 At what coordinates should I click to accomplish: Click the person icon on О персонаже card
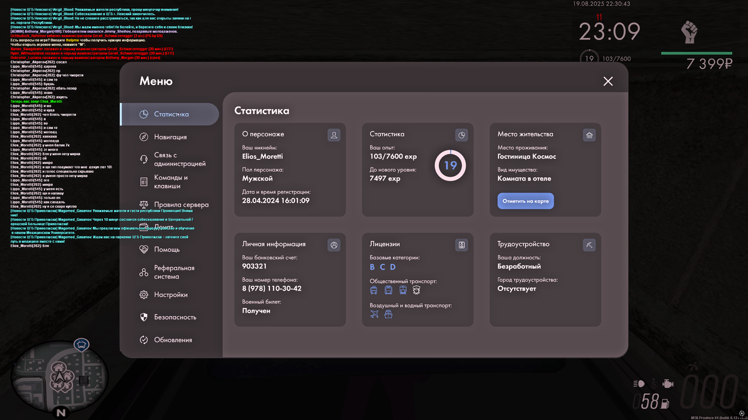334,135
